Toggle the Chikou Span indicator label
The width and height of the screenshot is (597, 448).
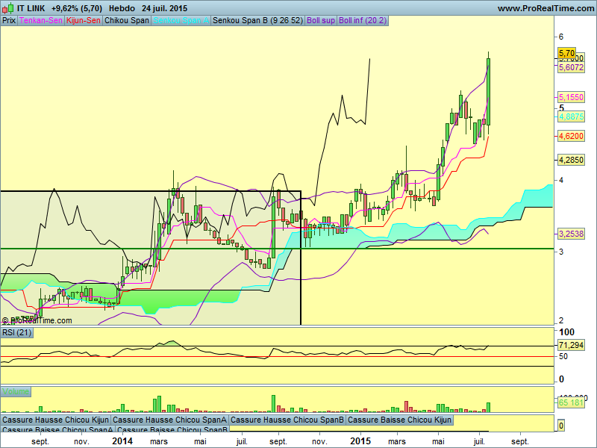127,21
